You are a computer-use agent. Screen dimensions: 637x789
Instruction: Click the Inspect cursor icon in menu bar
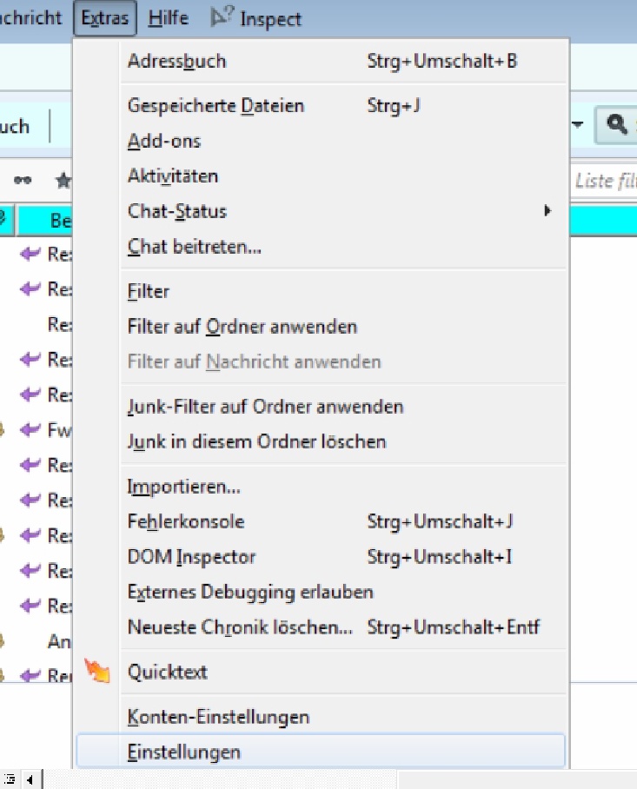[x=222, y=17]
